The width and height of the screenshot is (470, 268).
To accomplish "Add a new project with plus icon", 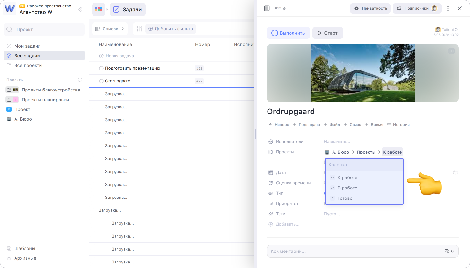I will pos(80,80).
